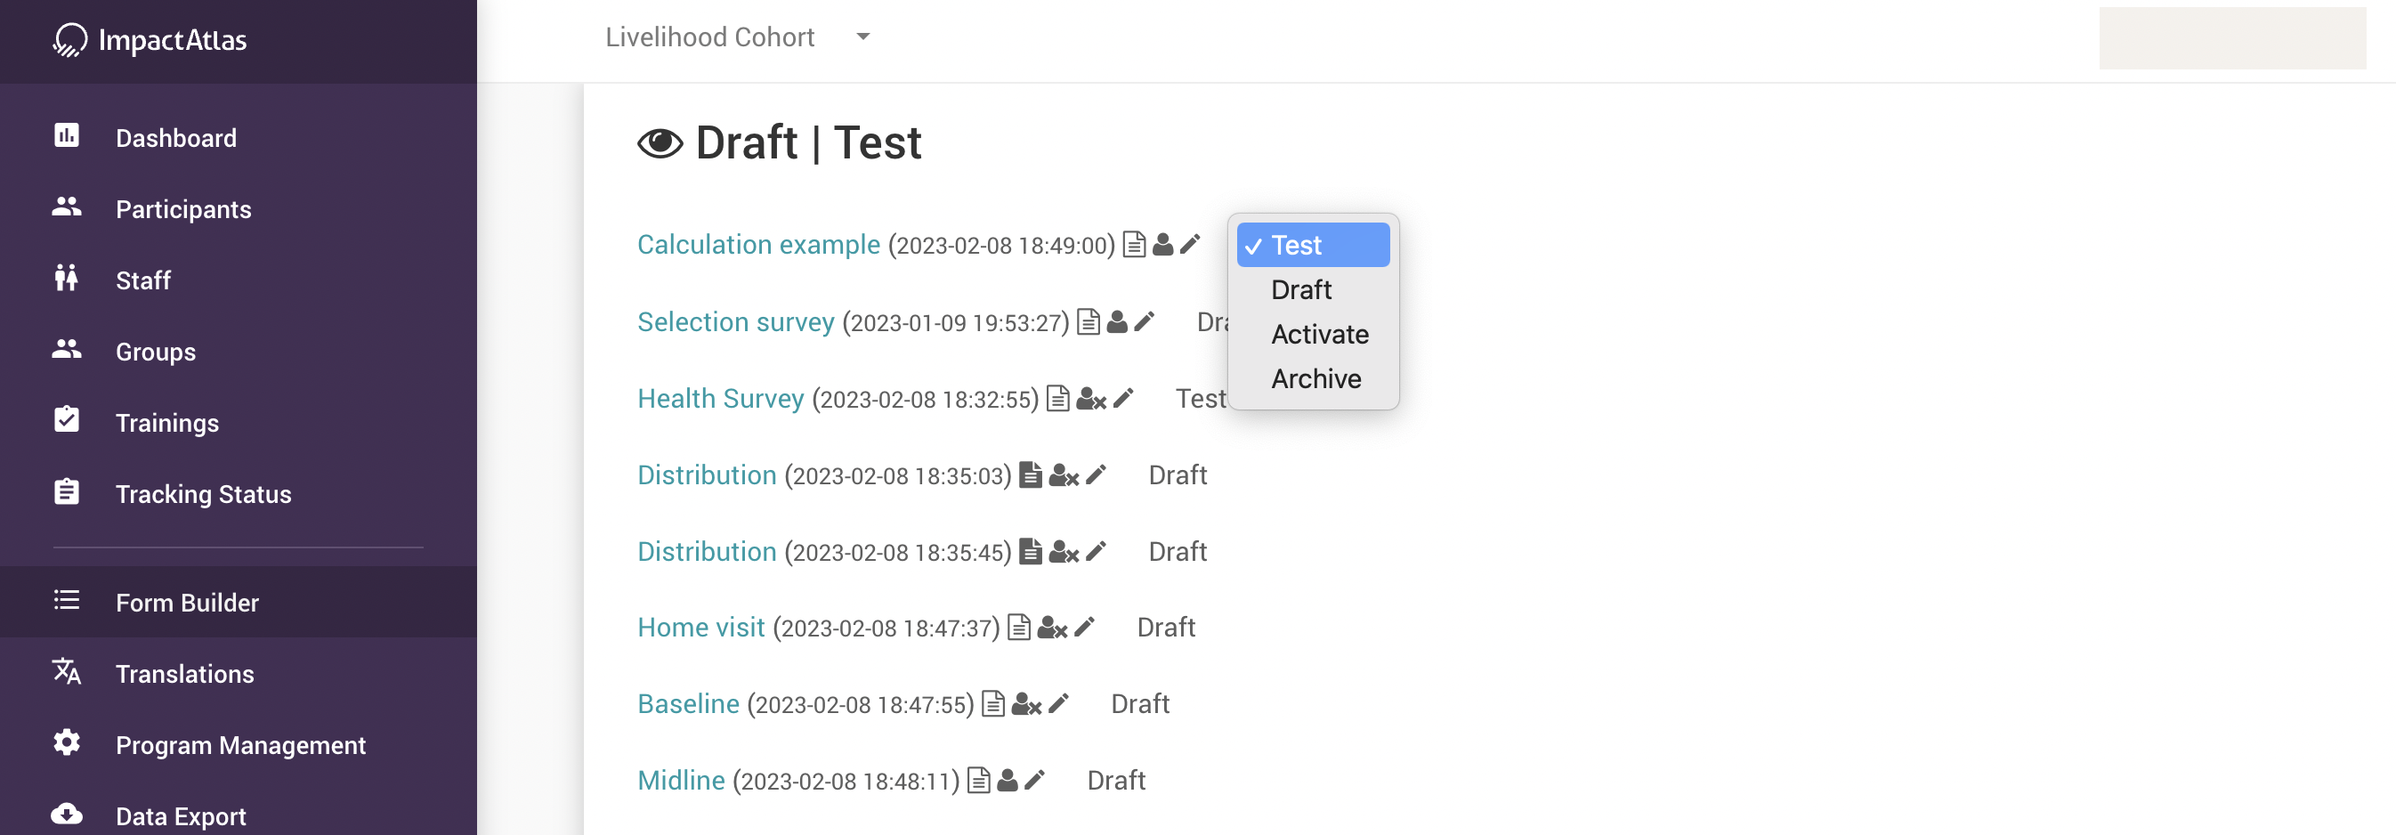The image size is (2396, 835).
Task: Click the filled document icon for first Distribution
Action: click(1031, 475)
